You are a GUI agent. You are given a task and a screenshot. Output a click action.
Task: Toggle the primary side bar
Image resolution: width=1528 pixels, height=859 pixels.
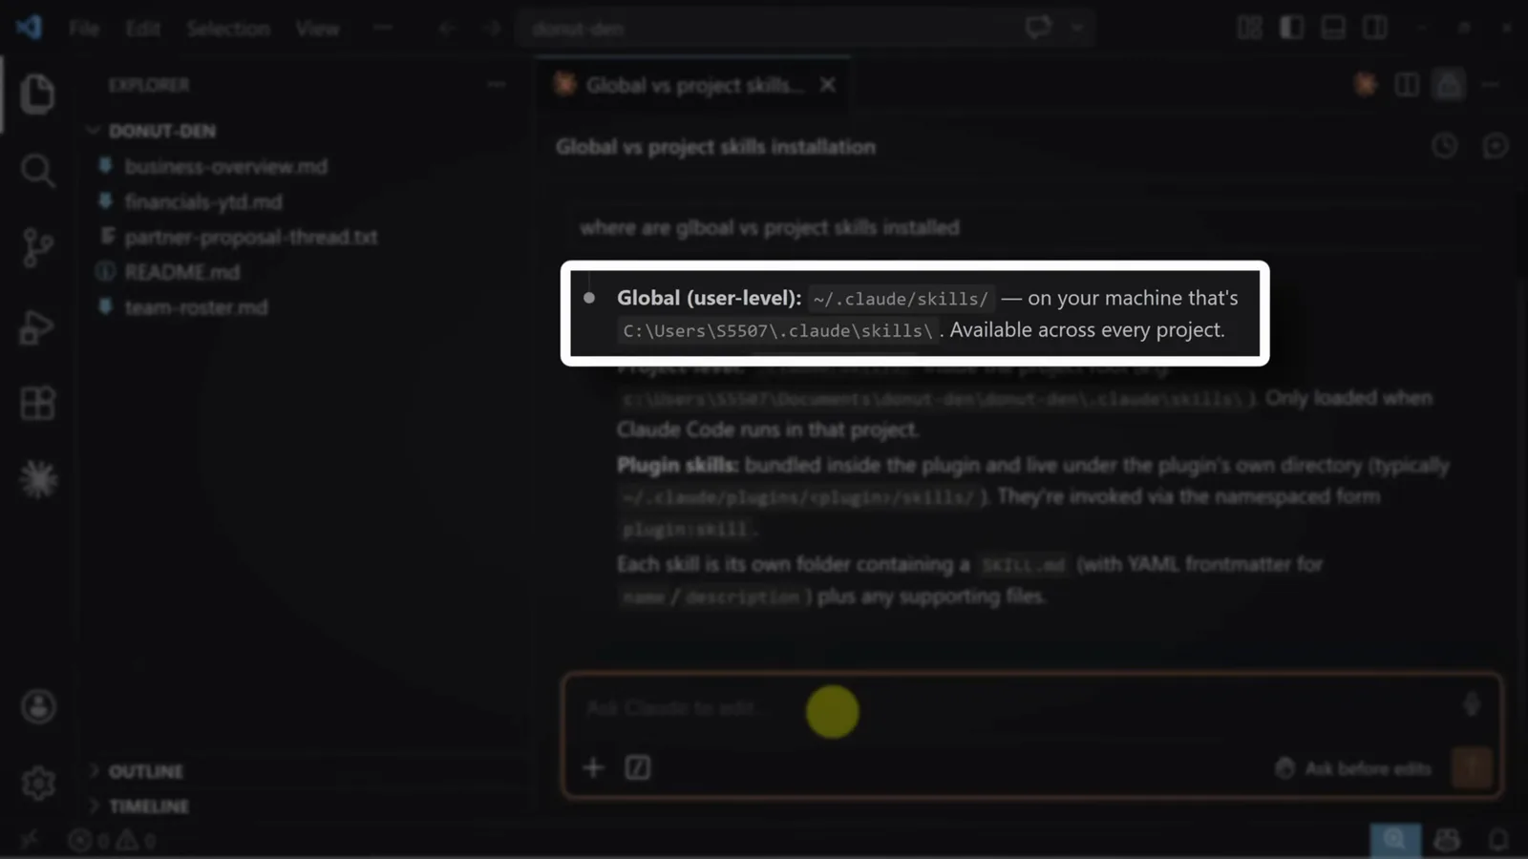(1291, 28)
